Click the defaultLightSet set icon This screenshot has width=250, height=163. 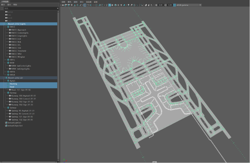point(6,123)
